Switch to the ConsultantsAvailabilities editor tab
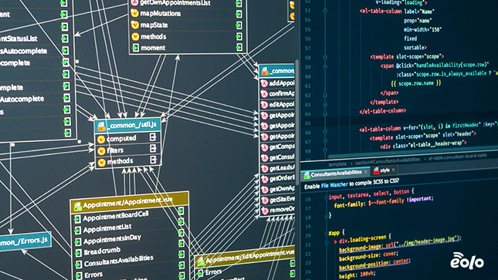 pyautogui.click(x=336, y=174)
